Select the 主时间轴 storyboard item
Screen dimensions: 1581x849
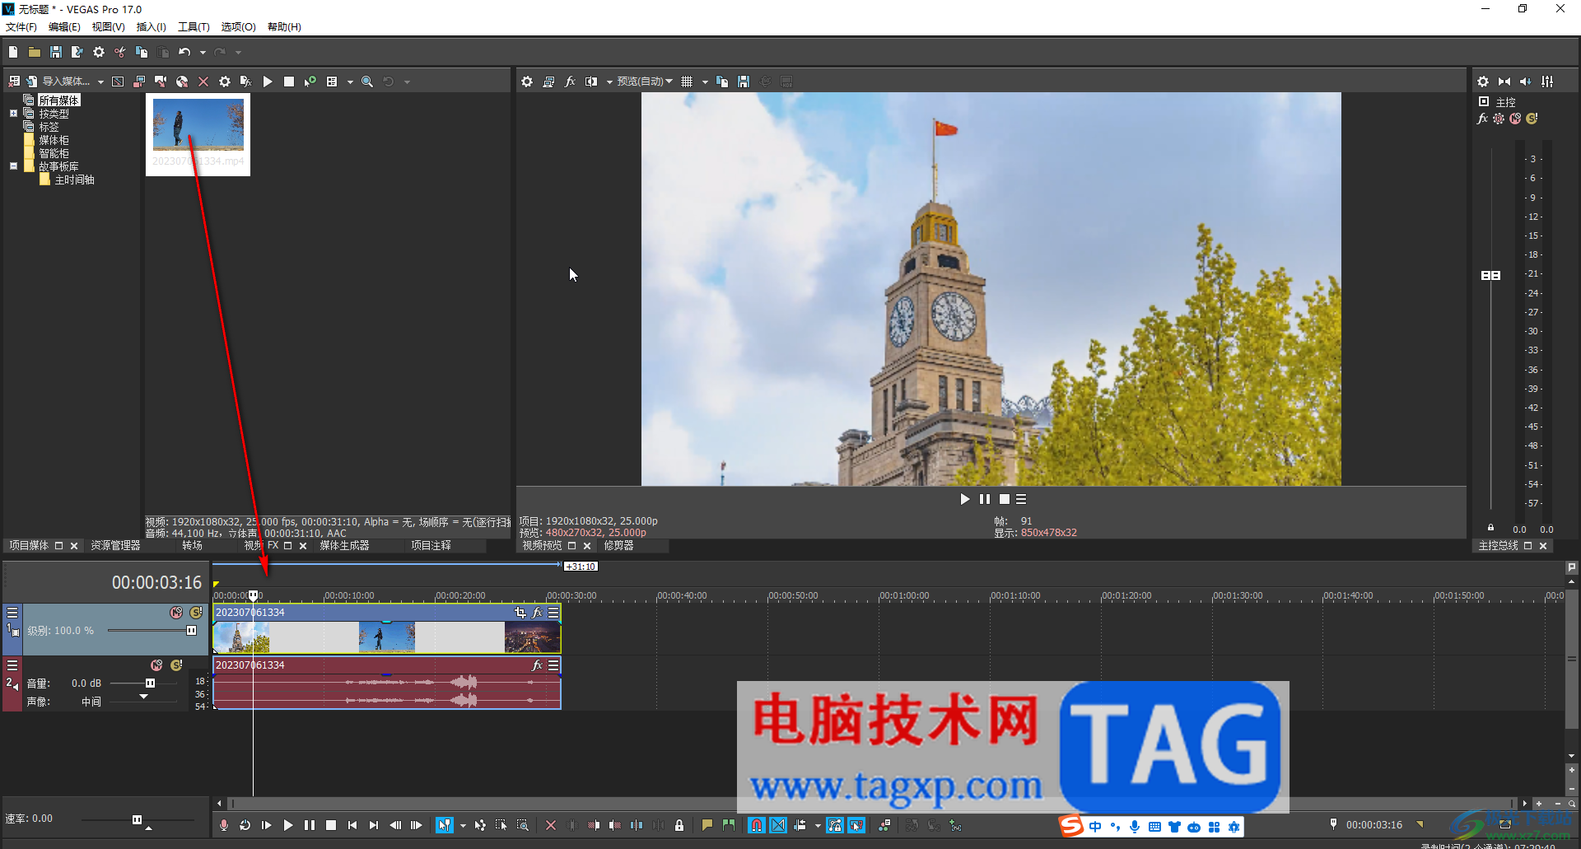point(74,180)
